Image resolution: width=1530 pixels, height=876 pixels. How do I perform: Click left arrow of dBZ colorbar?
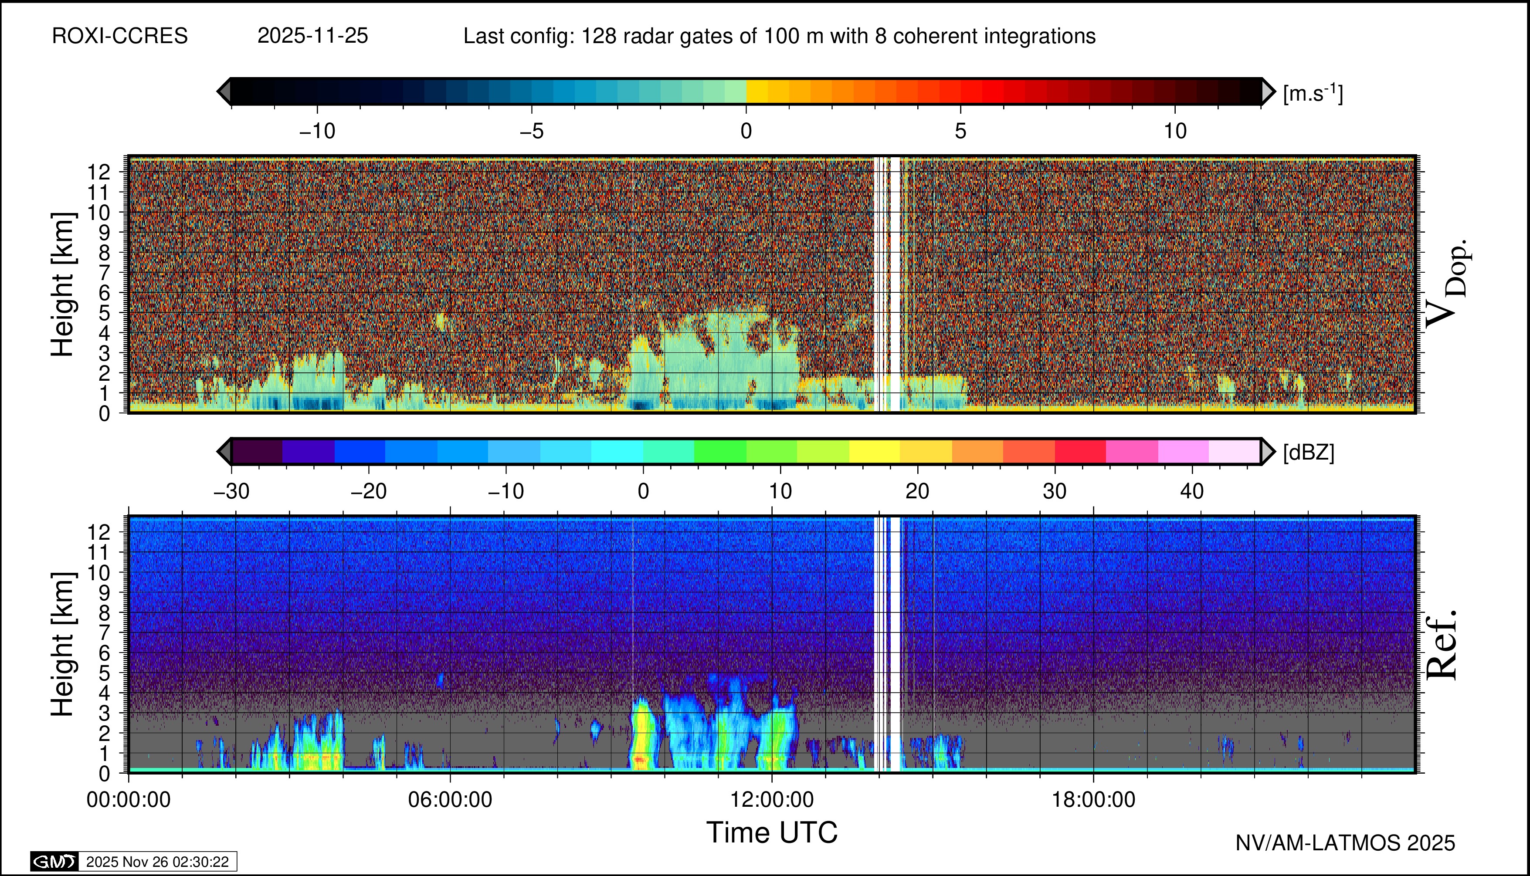(x=224, y=451)
